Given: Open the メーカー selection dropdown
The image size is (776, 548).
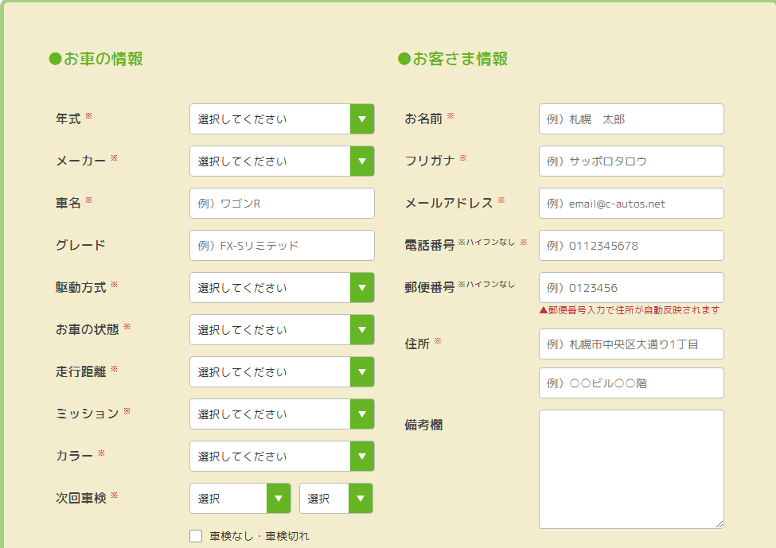Looking at the screenshot, I should (x=263, y=161).
